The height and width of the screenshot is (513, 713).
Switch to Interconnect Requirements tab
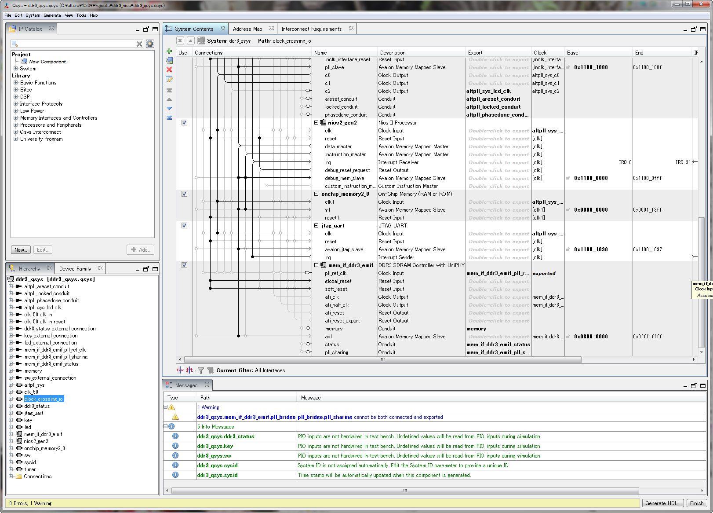311,29
